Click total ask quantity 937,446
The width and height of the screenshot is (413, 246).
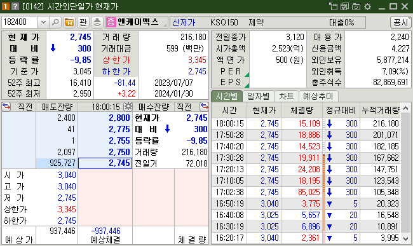pyautogui.click(x=62, y=231)
